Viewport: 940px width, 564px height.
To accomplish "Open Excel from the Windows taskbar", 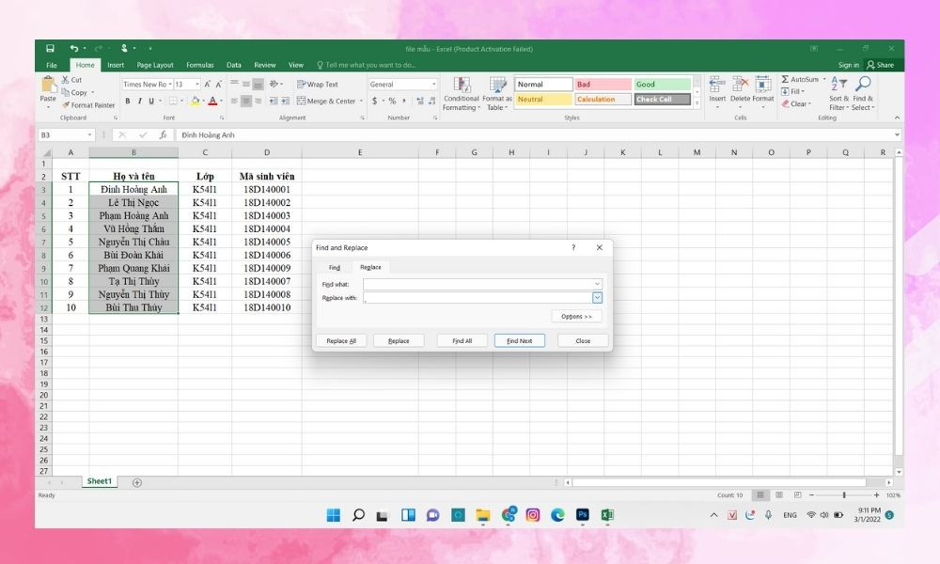I will 607,515.
